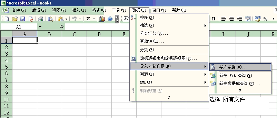Open the 窗口(W) menu
Viewport: 277px width, 132px height.
coord(159,10)
